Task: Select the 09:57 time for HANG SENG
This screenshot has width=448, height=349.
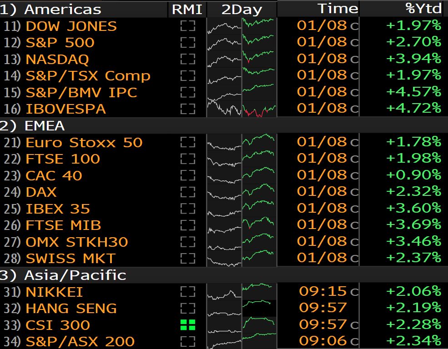Action: pyautogui.click(x=323, y=308)
